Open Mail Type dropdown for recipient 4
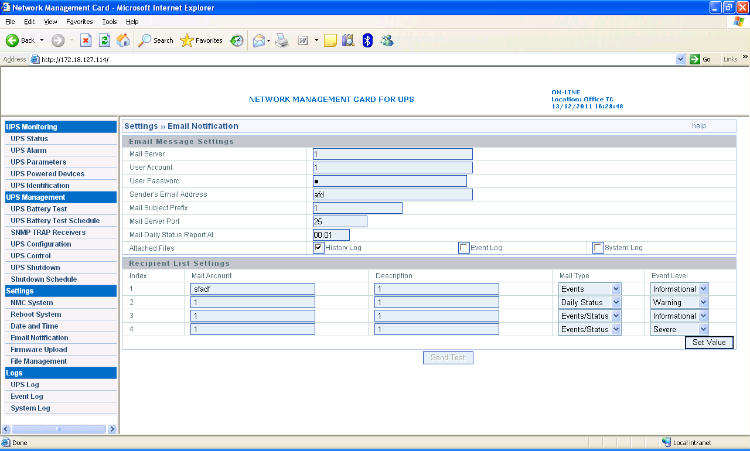 point(616,329)
